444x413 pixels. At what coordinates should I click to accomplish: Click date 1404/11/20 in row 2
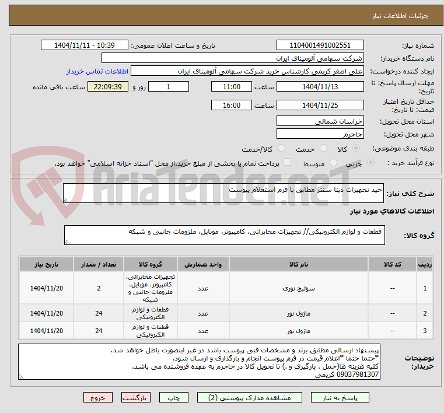(47, 313)
